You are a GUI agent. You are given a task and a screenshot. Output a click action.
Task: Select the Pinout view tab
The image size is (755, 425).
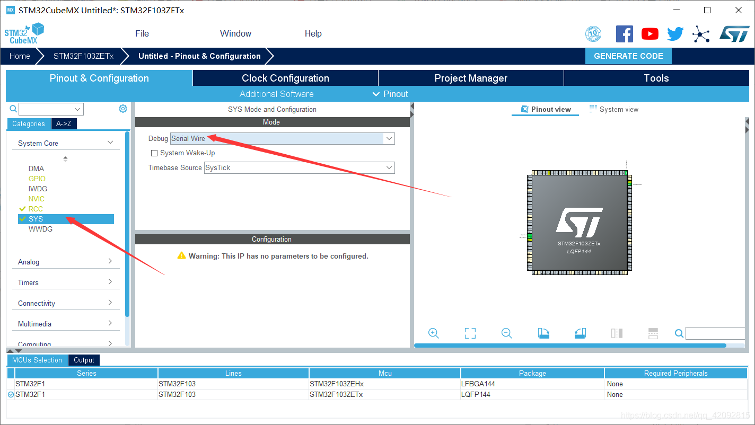coord(546,109)
